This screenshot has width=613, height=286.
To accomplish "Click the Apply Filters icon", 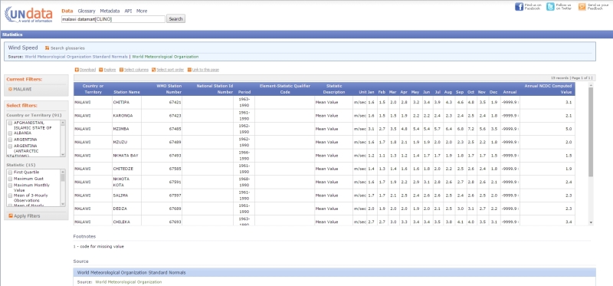I will click(x=11, y=216).
